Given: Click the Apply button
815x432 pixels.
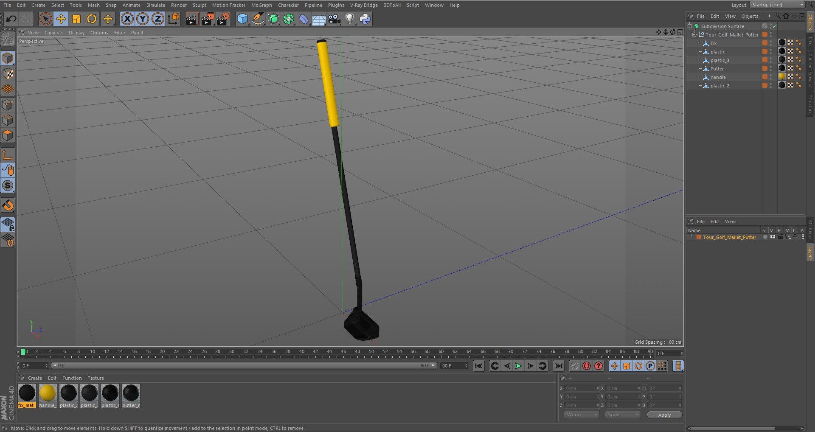Looking at the screenshot, I should point(664,415).
